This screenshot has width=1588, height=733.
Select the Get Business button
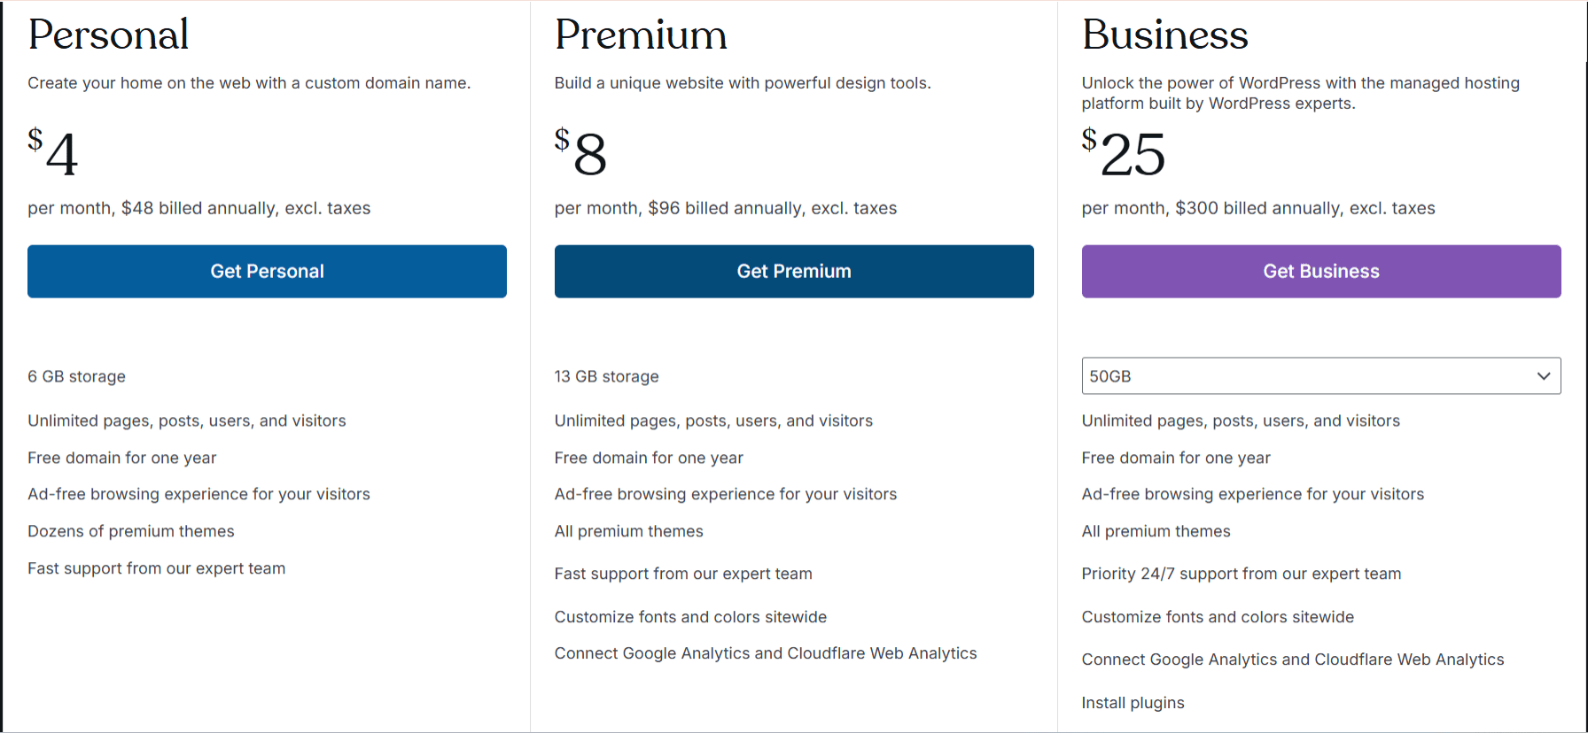pos(1321,271)
